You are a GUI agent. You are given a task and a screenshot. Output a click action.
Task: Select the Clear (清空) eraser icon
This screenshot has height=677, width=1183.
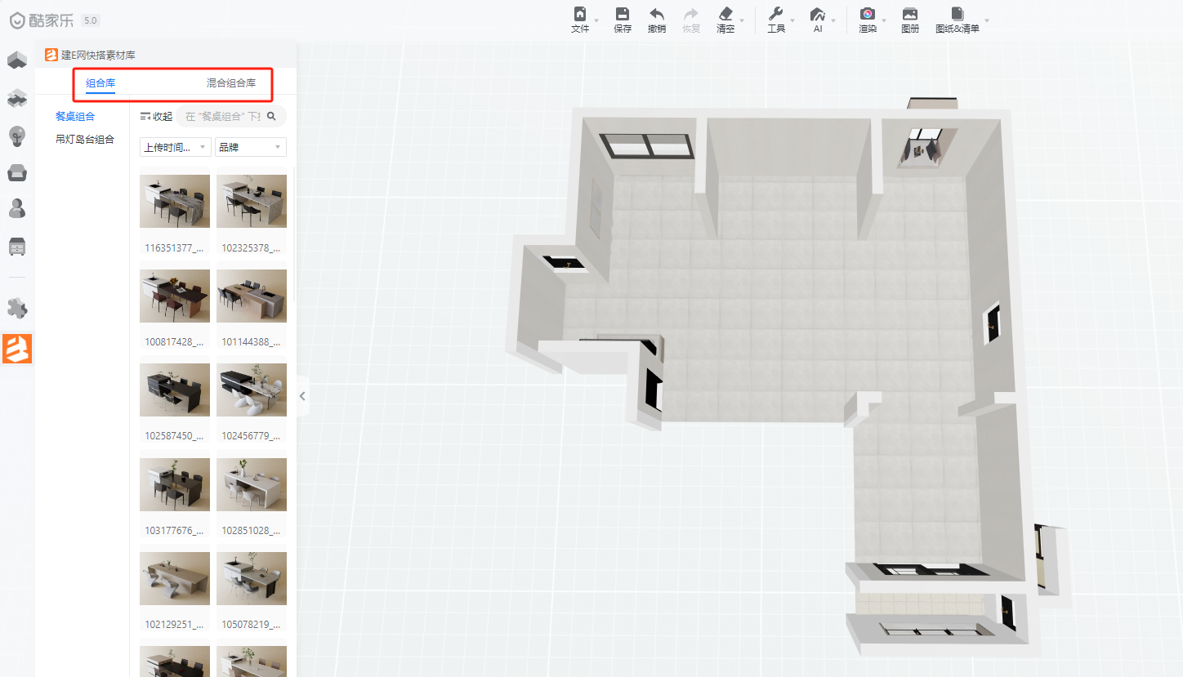[725, 15]
